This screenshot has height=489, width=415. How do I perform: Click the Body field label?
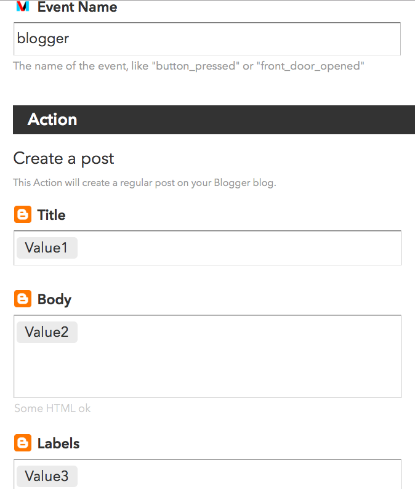(x=55, y=300)
